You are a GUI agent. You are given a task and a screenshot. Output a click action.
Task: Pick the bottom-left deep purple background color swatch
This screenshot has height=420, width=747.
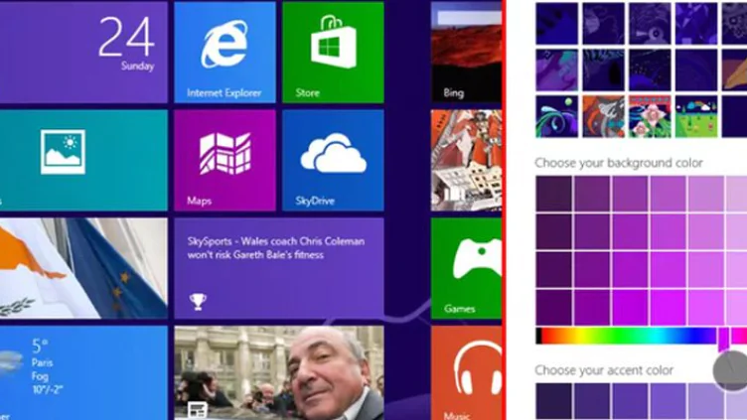554,308
